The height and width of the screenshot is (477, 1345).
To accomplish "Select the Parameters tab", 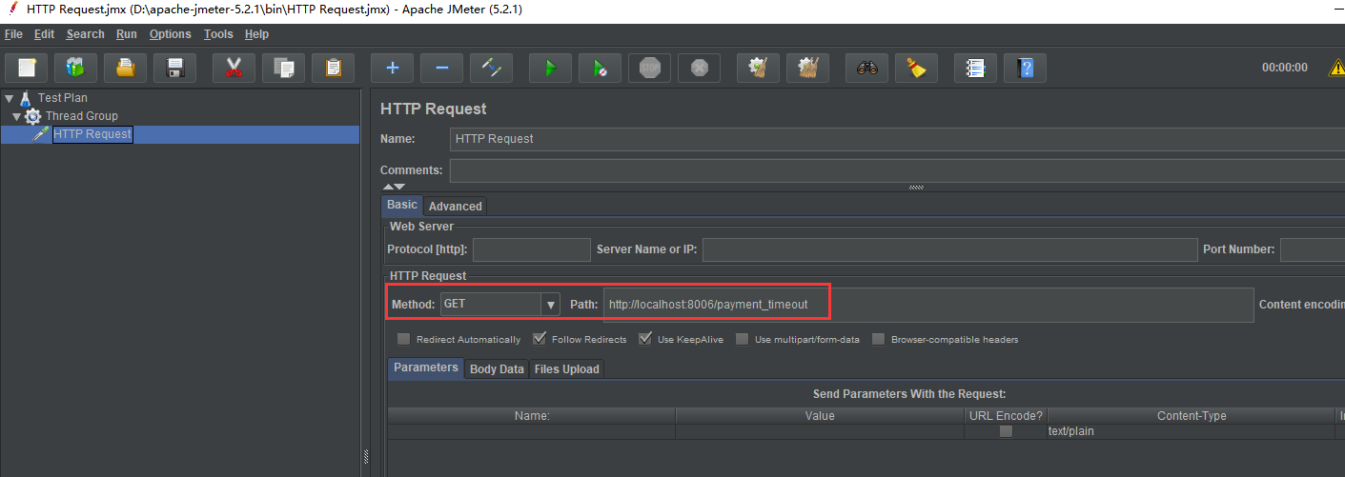I will (x=425, y=368).
